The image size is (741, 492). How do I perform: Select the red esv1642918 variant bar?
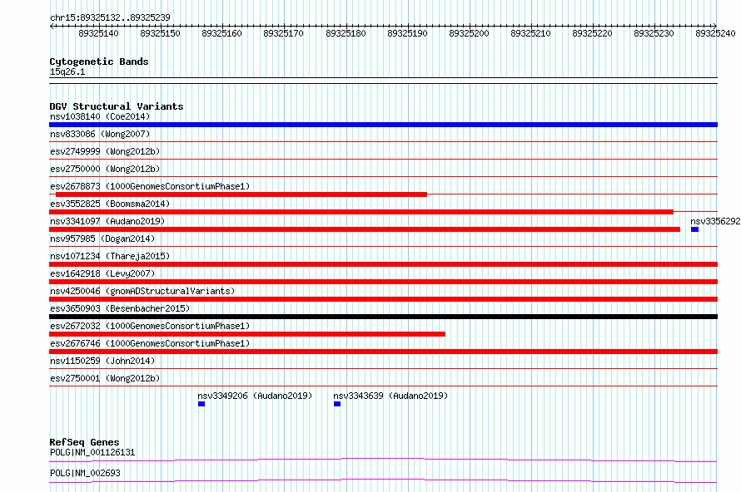pyautogui.click(x=383, y=282)
